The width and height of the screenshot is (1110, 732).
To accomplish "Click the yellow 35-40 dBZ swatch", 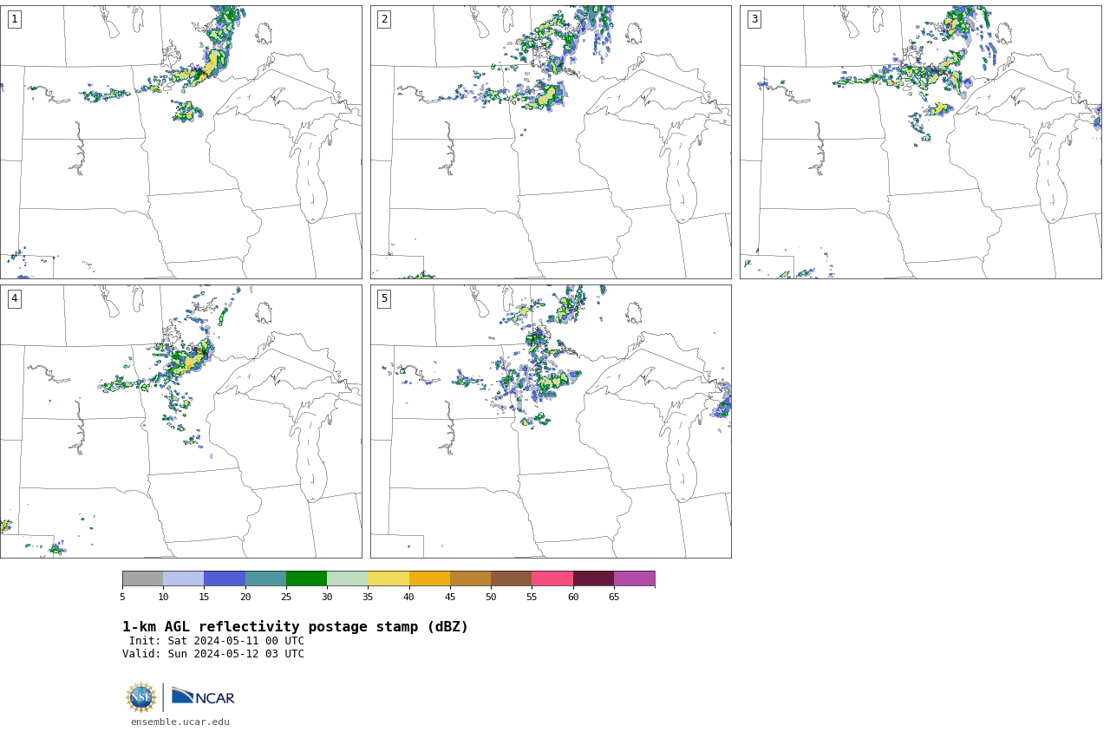I will (x=388, y=578).
